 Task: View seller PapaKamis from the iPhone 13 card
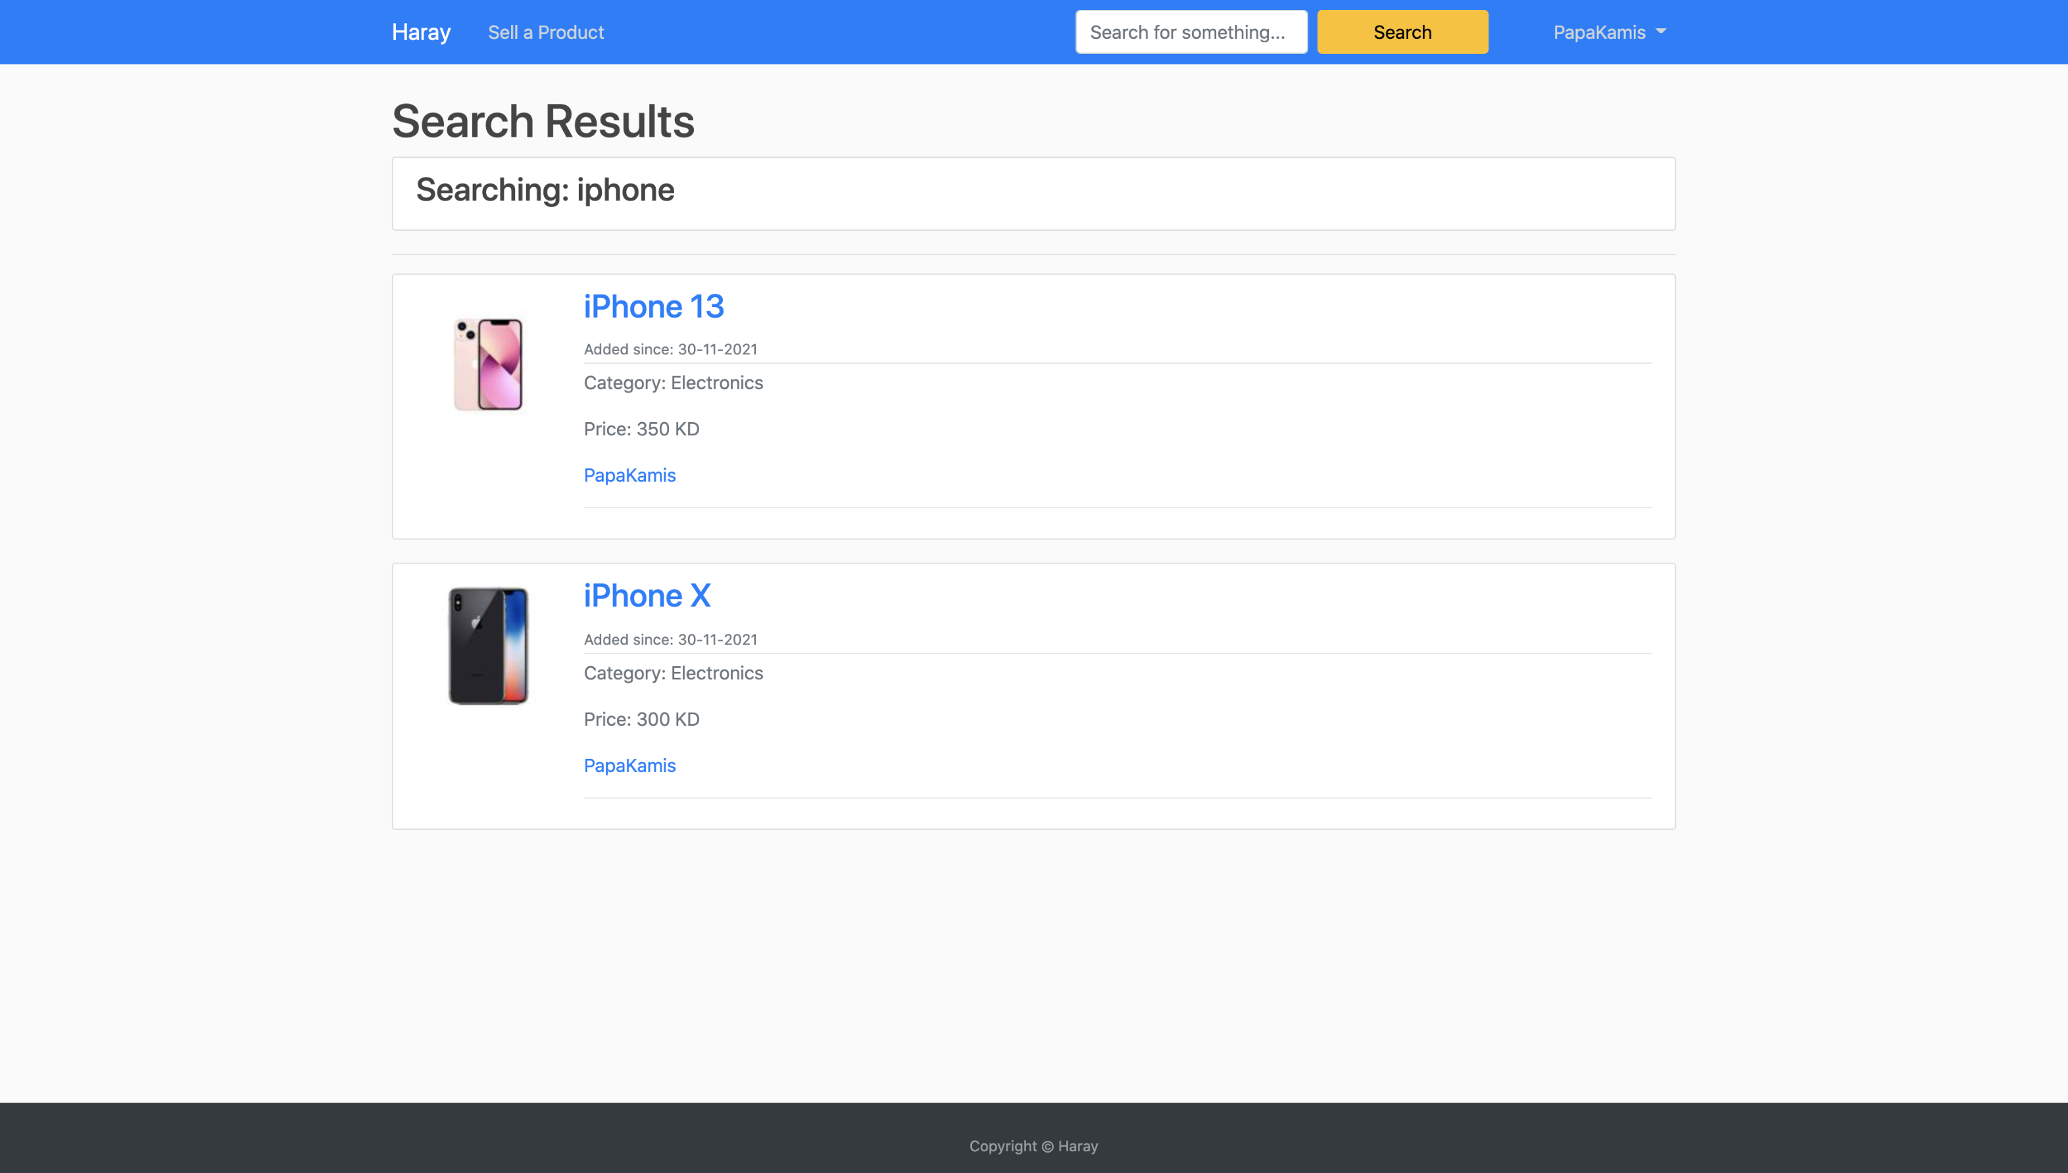click(629, 475)
